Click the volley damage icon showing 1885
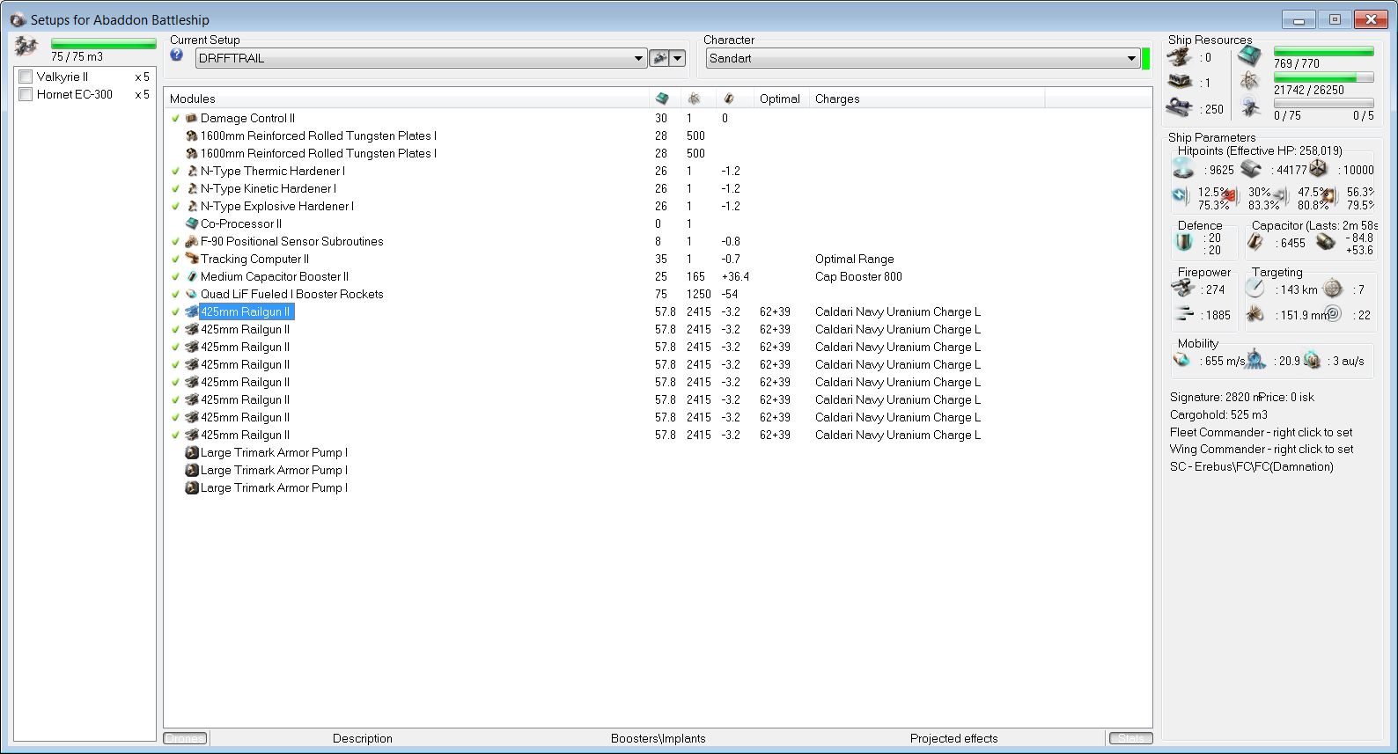Image resolution: width=1398 pixels, height=754 pixels. tap(1183, 313)
